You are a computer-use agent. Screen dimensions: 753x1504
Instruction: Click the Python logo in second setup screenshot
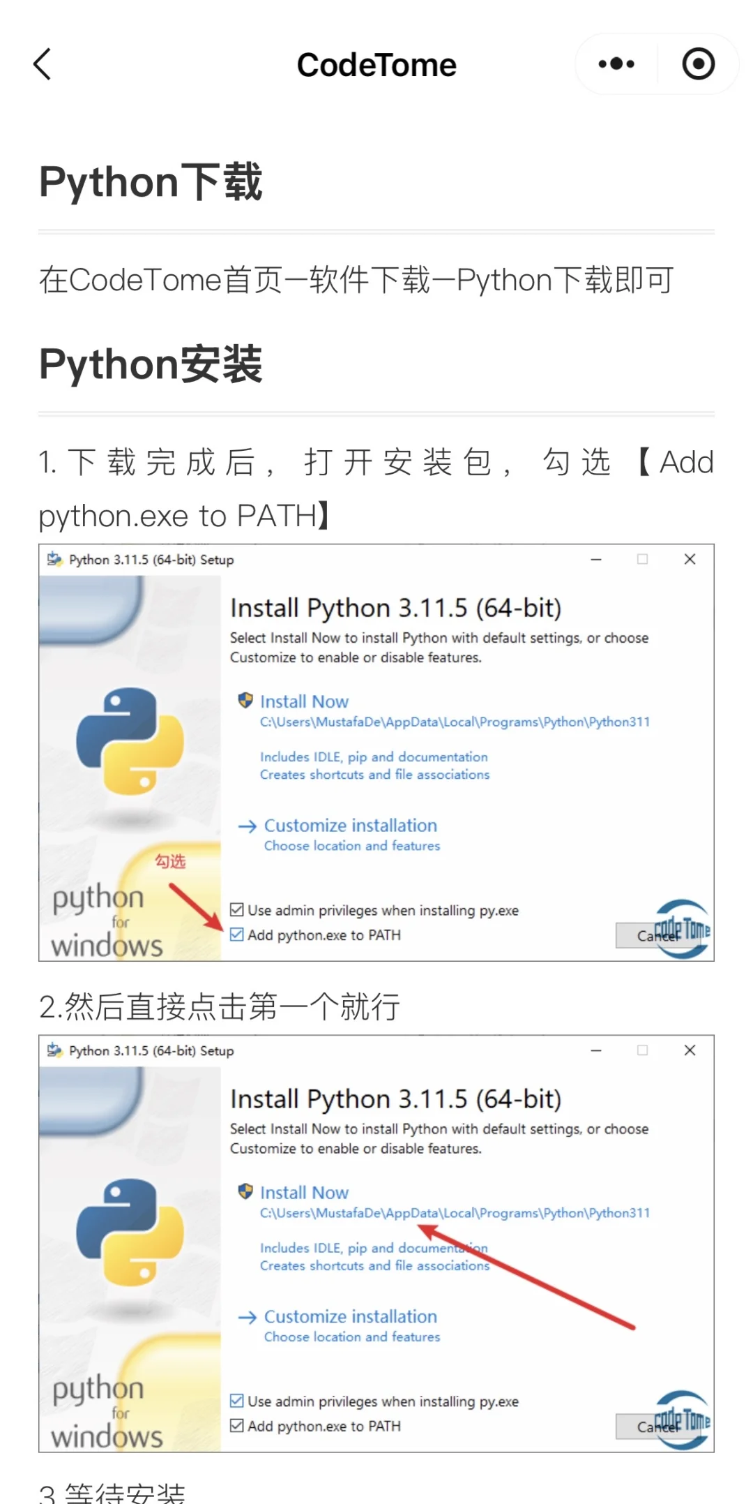pyautogui.click(x=130, y=1233)
